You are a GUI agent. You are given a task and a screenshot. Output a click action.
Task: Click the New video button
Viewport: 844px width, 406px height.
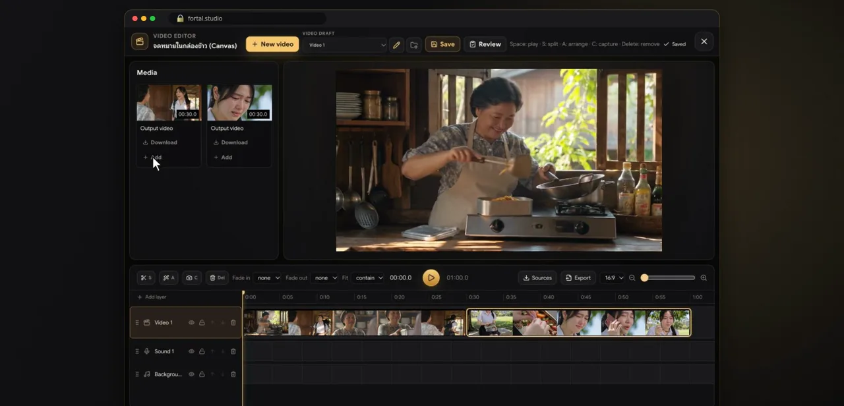click(x=272, y=44)
